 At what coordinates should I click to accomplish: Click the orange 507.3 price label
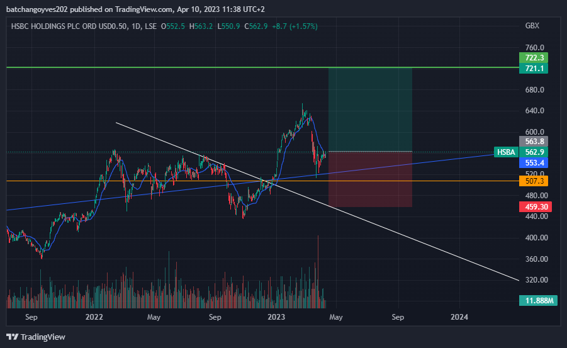(x=534, y=181)
